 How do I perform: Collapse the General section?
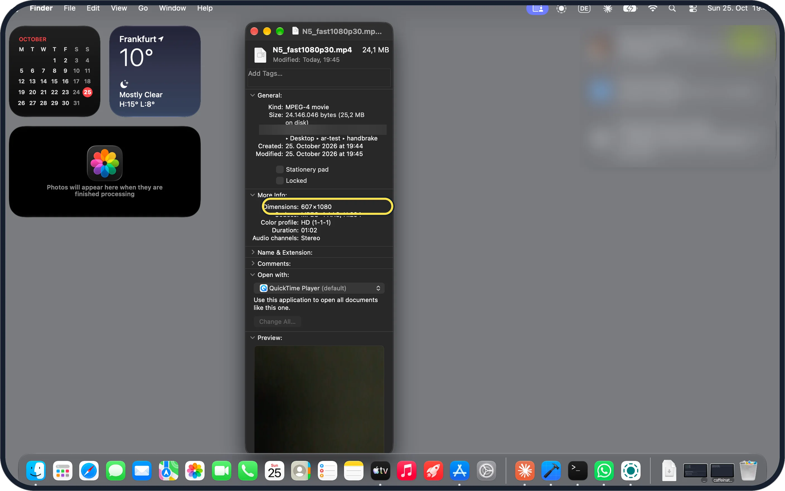pyautogui.click(x=252, y=95)
